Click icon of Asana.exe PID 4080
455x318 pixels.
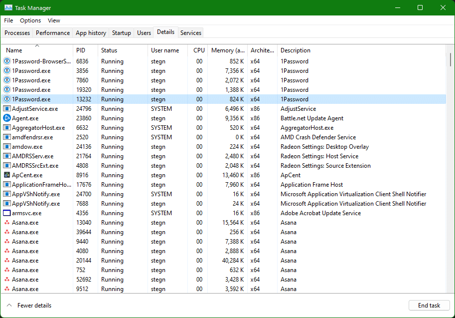tap(7, 251)
